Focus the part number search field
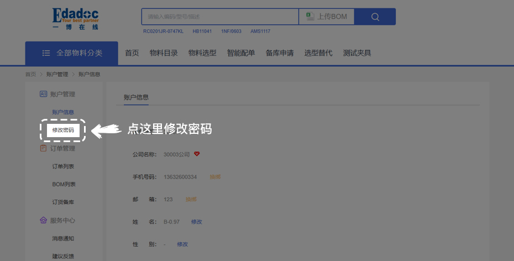The height and width of the screenshot is (261, 514). 220,17
